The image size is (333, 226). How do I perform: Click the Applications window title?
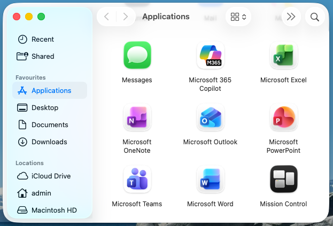[x=166, y=17]
